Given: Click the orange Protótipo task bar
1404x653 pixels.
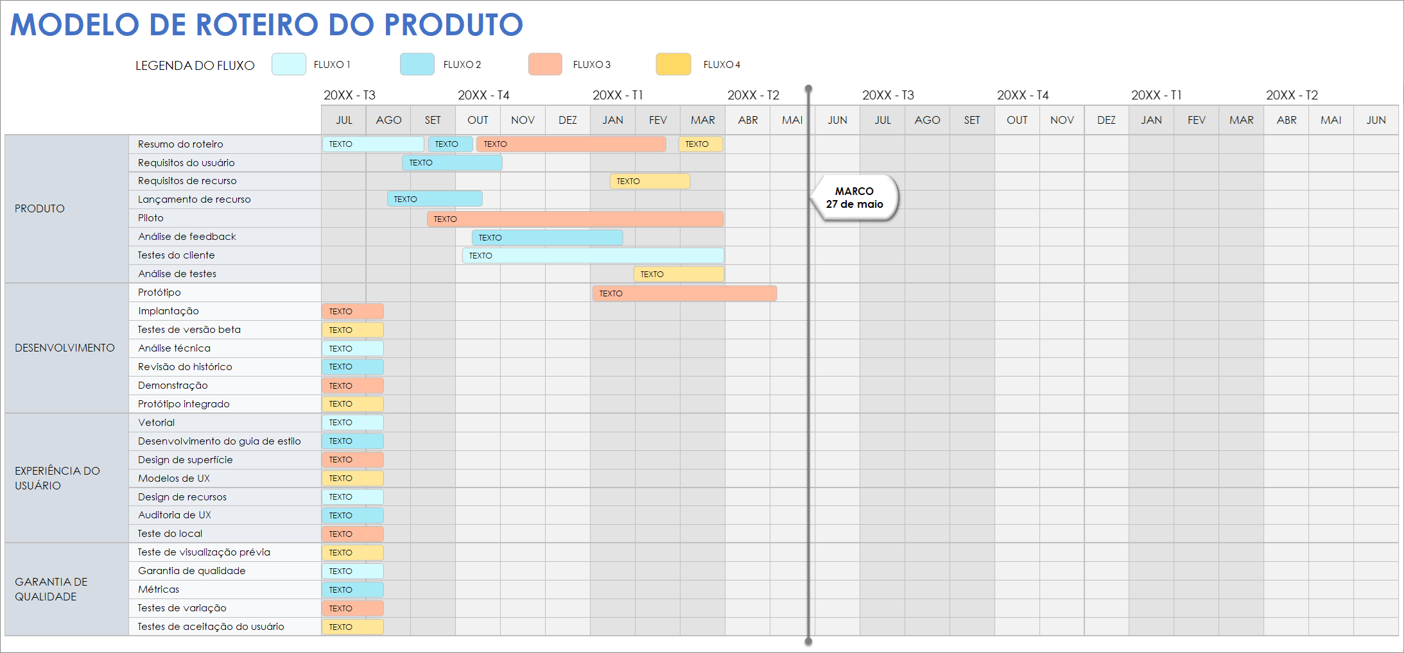Looking at the screenshot, I should pyautogui.click(x=685, y=293).
